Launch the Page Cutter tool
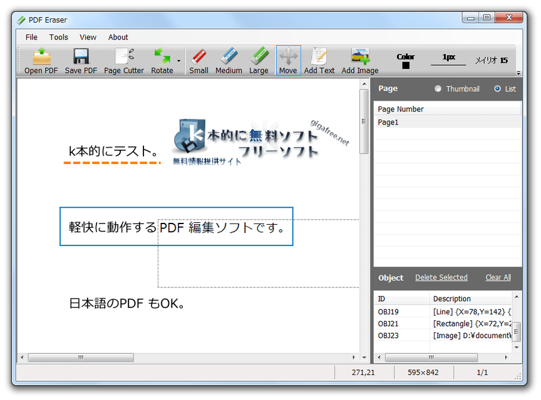 [x=124, y=61]
